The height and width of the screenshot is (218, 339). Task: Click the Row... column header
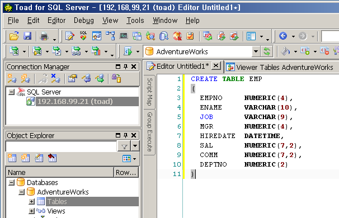126,172
